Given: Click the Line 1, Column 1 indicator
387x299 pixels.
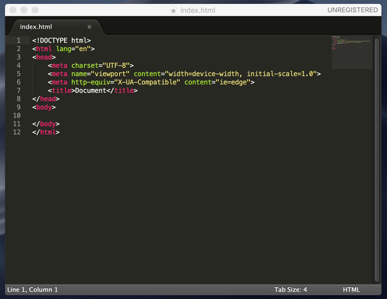Looking at the screenshot, I should pyautogui.click(x=32, y=290).
